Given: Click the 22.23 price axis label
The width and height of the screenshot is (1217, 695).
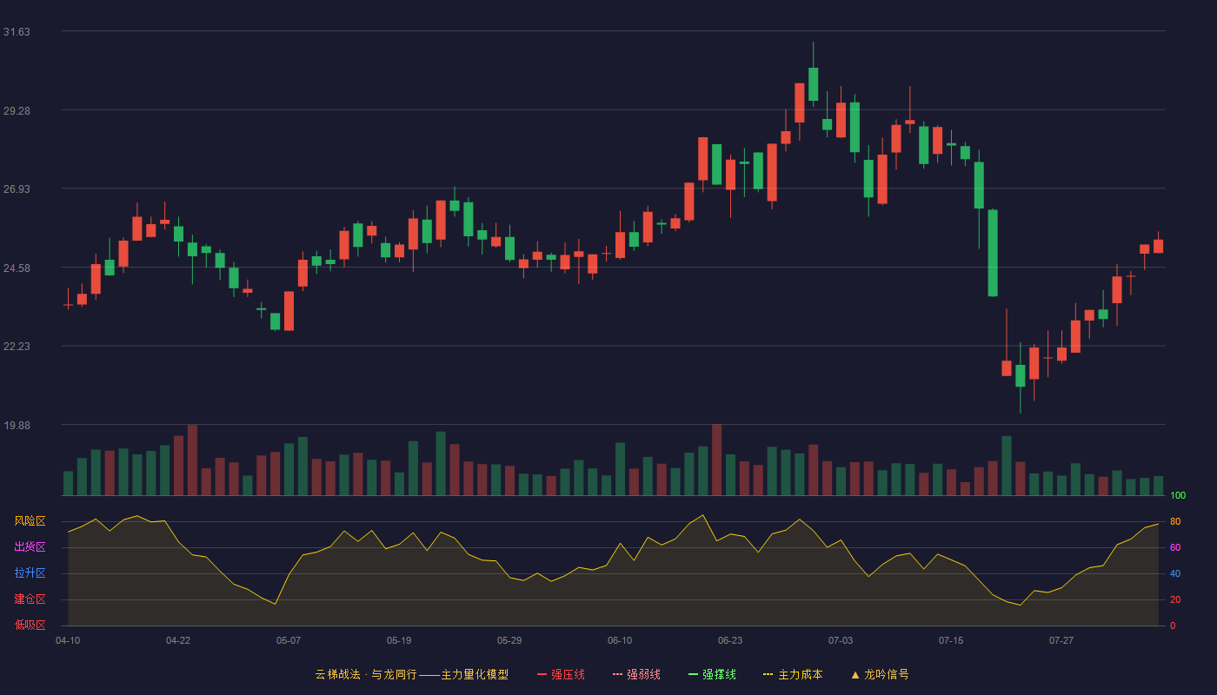Looking at the screenshot, I should click(17, 347).
